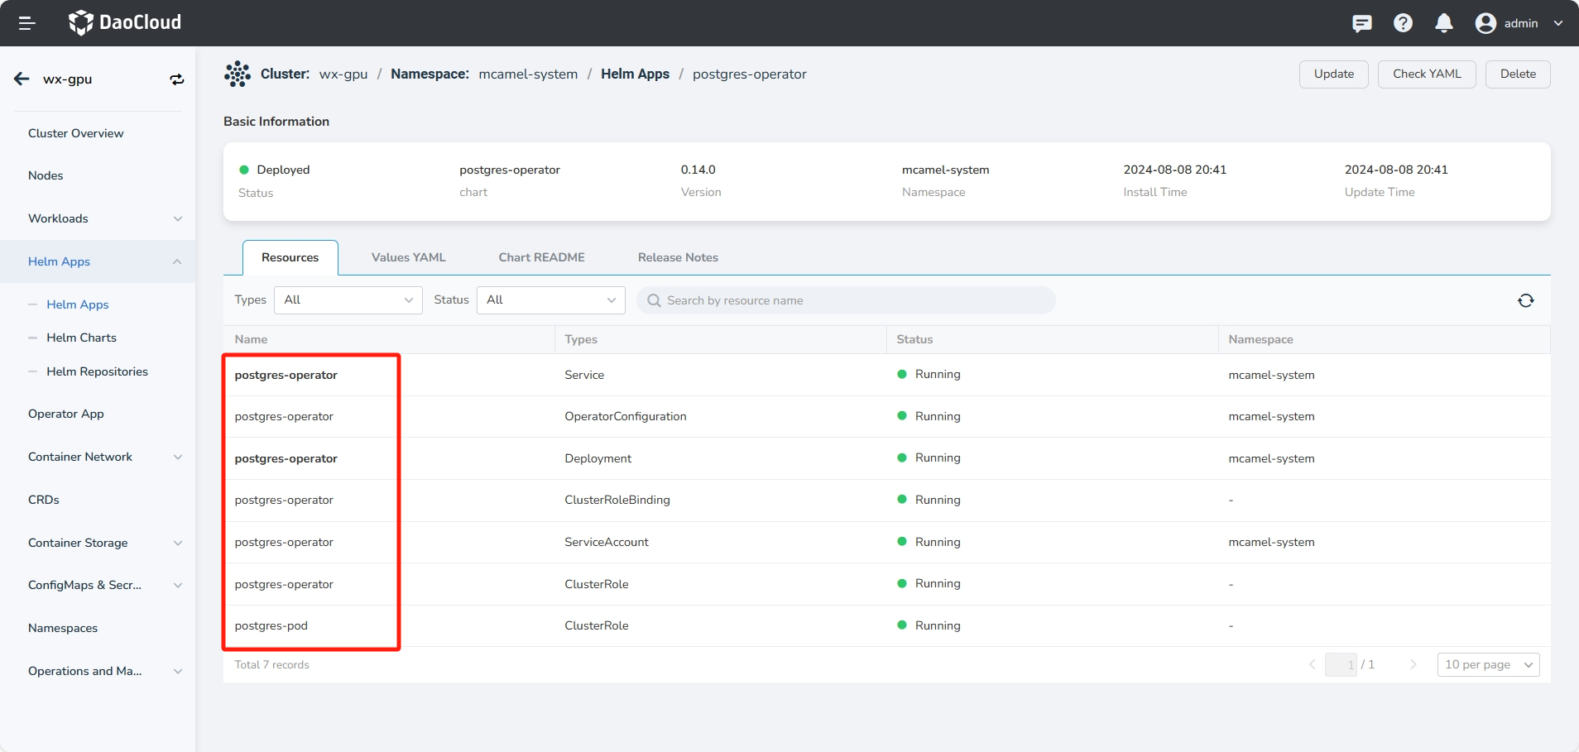Open the Types filter dropdown
Image resolution: width=1579 pixels, height=752 pixels.
pos(348,300)
